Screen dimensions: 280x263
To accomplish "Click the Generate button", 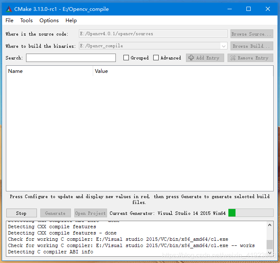I will [x=55, y=213].
